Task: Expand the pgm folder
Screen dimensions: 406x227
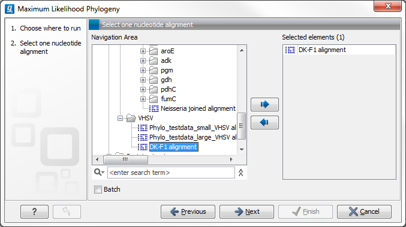Action: pyautogui.click(x=143, y=70)
